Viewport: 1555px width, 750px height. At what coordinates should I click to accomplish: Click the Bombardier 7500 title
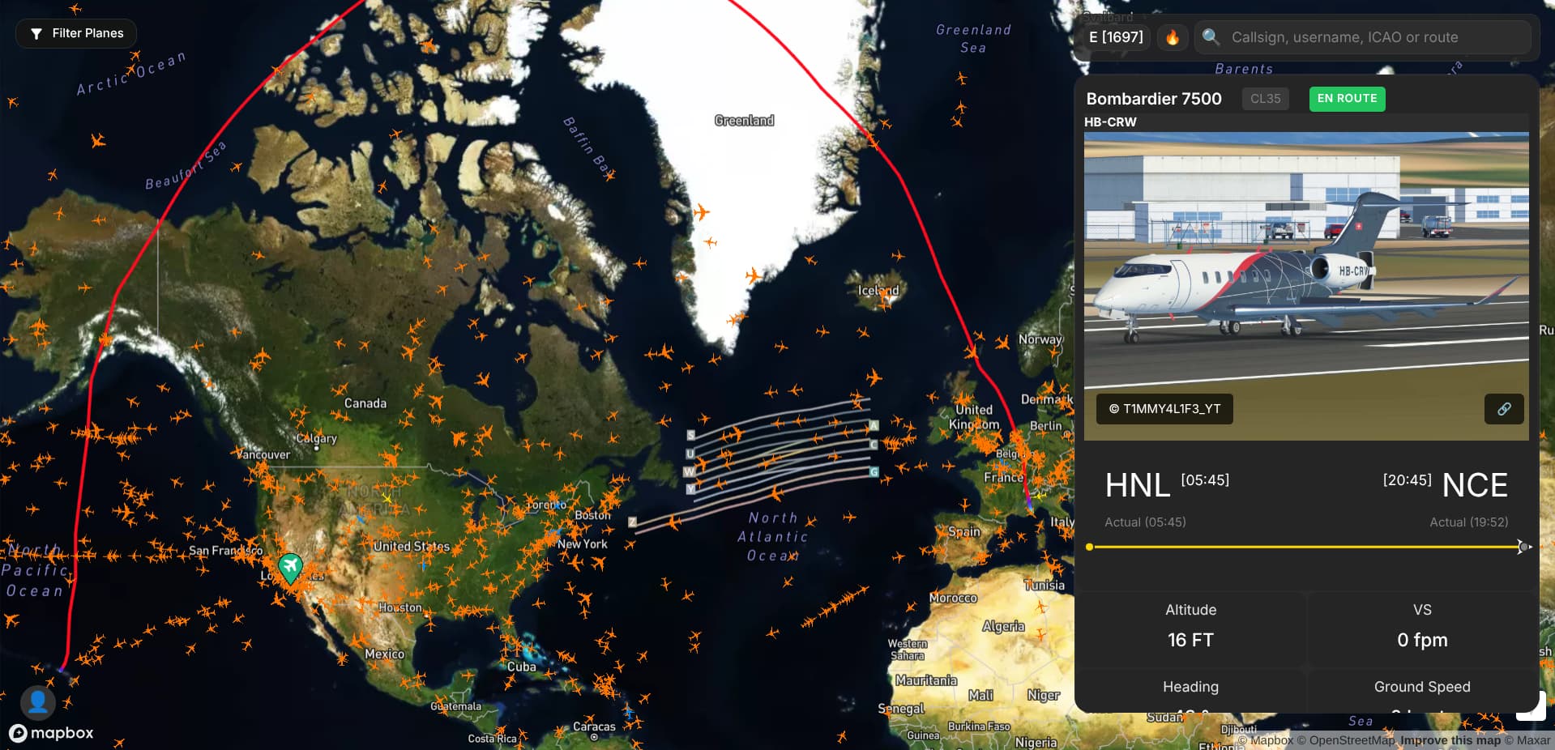(1154, 99)
